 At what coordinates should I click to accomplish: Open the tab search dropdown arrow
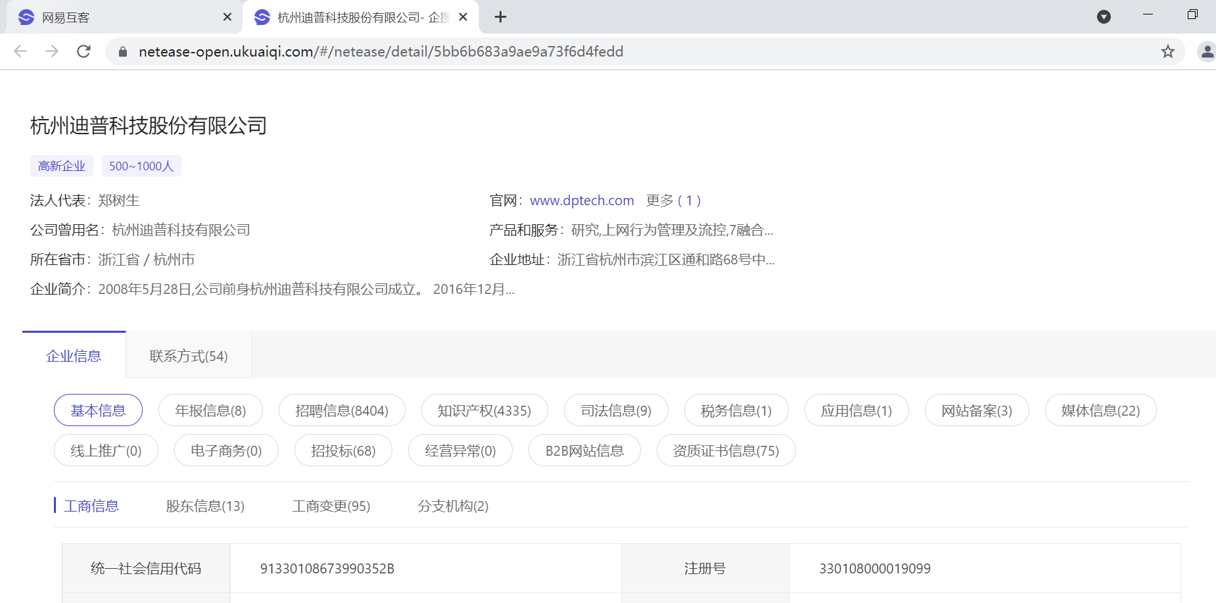[x=1104, y=16]
